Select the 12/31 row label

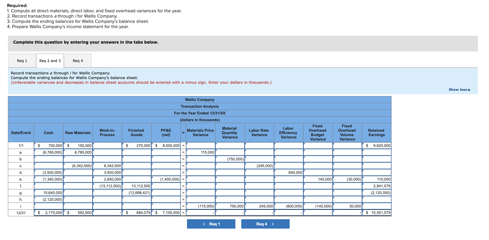point(21,213)
